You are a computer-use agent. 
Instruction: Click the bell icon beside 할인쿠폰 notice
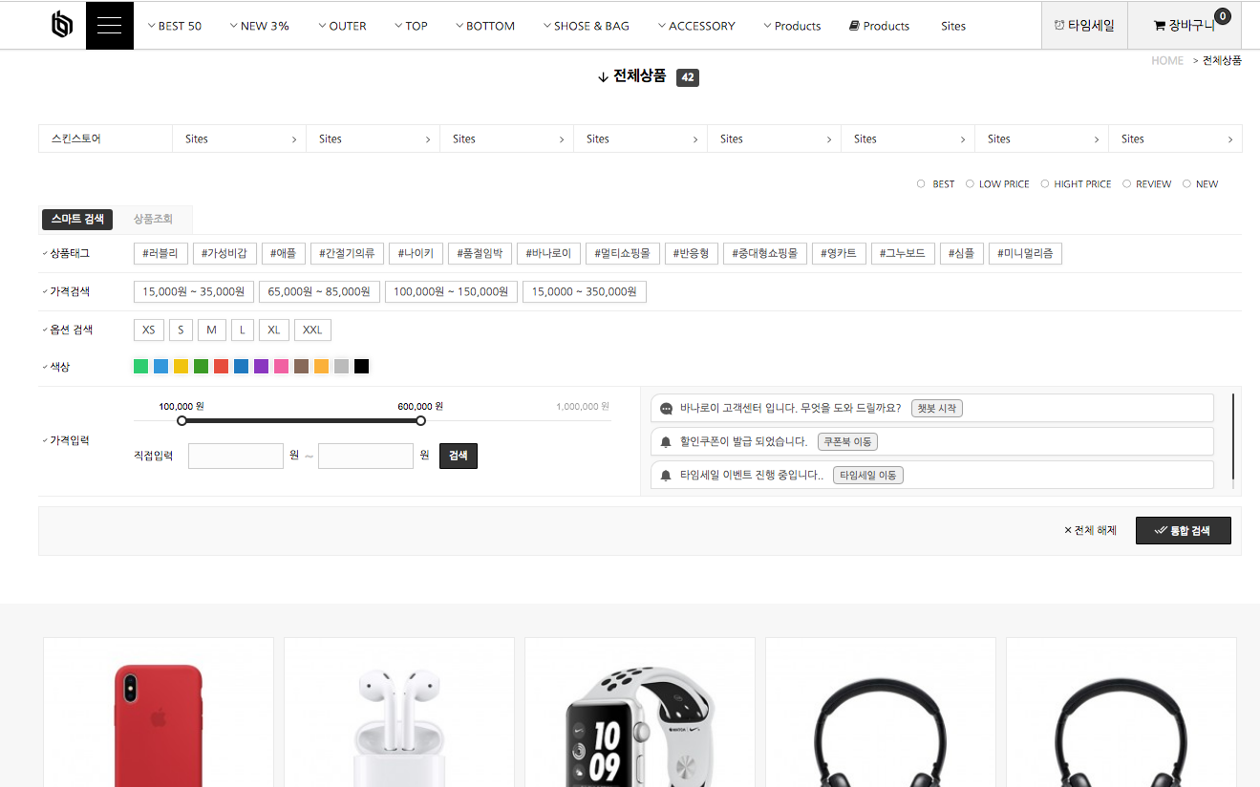pos(667,442)
